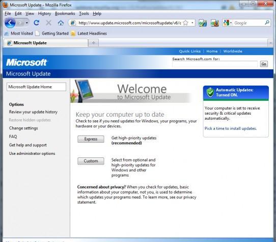The width and height of the screenshot is (276, 242).
Task: Open Review your update history link
Action: pos(33,112)
